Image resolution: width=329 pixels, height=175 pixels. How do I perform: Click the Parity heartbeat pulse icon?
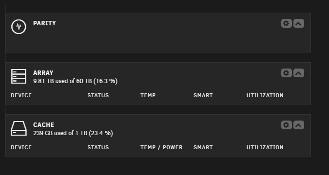click(19, 27)
